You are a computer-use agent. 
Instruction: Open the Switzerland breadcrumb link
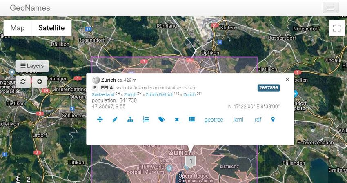pos(103,95)
